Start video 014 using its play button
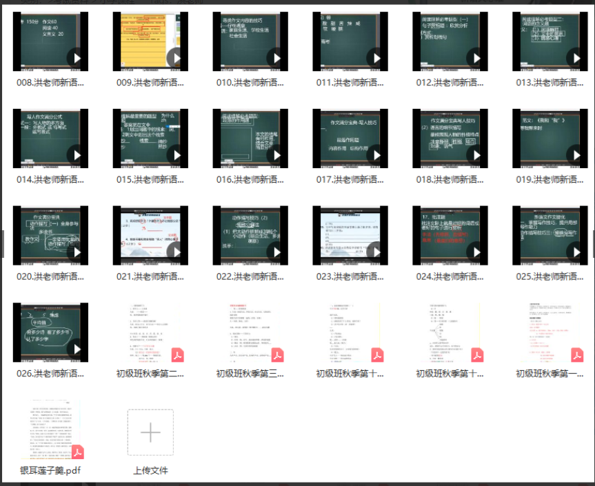595x486 pixels. pos(76,156)
